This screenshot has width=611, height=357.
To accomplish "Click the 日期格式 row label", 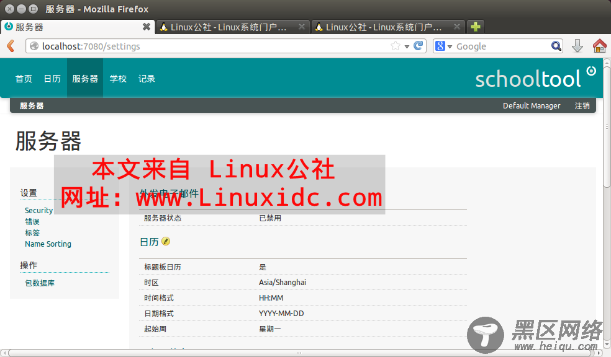I will [159, 314].
